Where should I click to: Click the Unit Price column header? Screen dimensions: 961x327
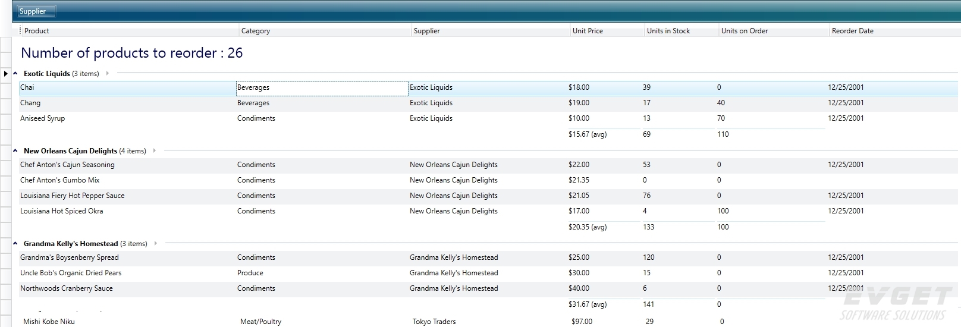tap(607, 31)
